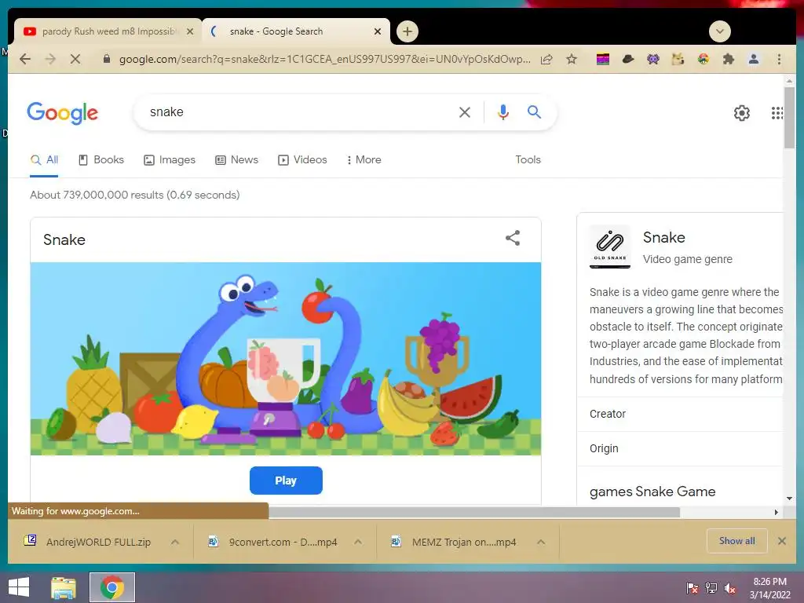This screenshot has width=804, height=603.
Task: Clear the search box text
Action: coord(465,112)
